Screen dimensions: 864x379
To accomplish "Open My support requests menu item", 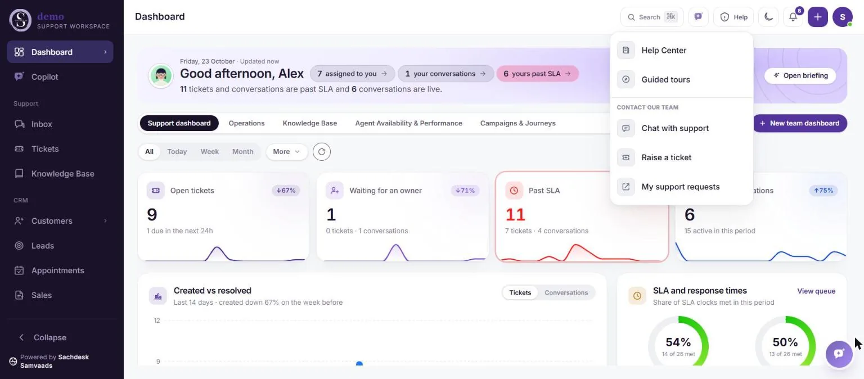I will [x=682, y=187].
